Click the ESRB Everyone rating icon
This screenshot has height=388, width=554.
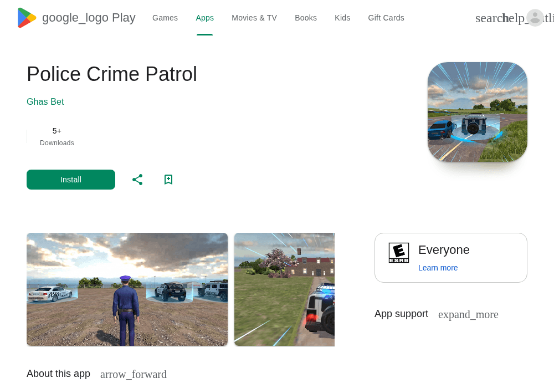coord(399,253)
